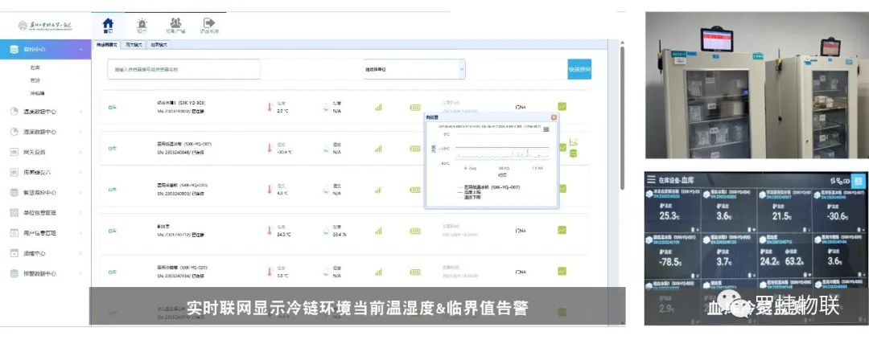Click battery icon in the -30.9 ℃ row
This screenshot has height=344, width=869.
click(x=415, y=149)
